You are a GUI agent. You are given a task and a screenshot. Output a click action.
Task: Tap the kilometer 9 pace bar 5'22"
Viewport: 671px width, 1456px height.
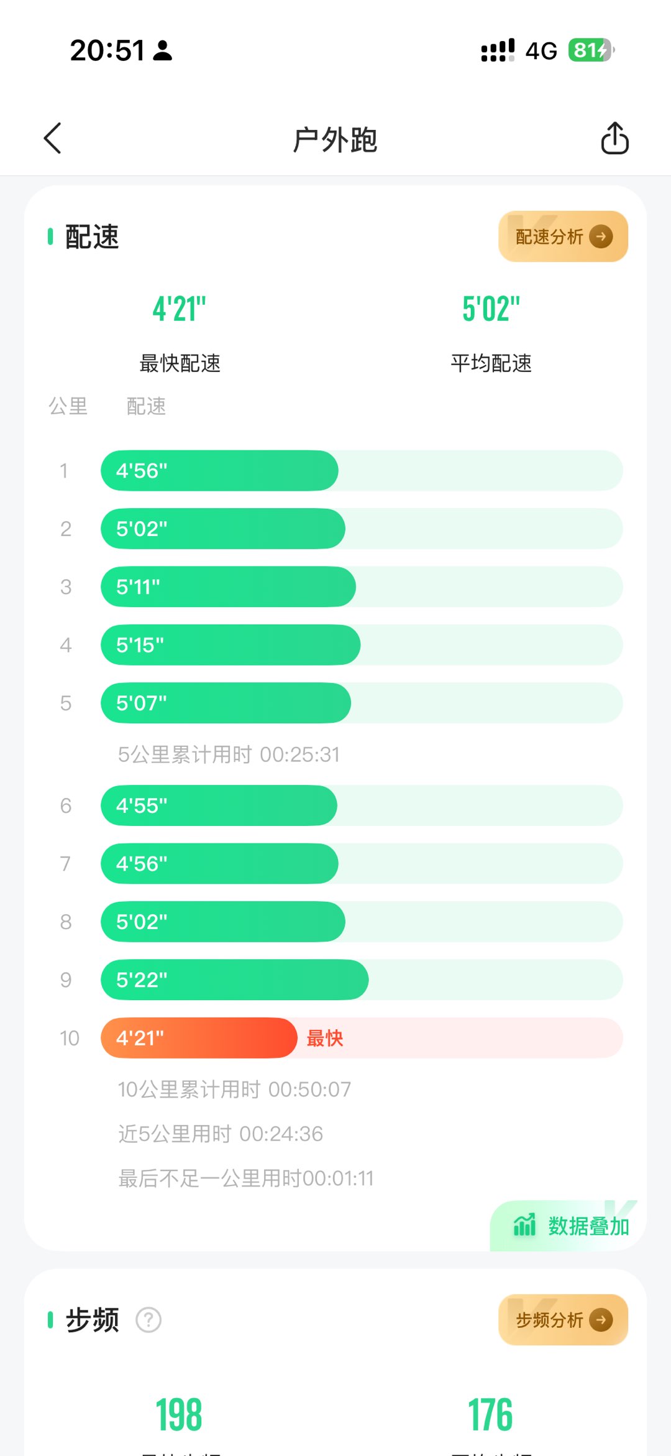coord(234,980)
